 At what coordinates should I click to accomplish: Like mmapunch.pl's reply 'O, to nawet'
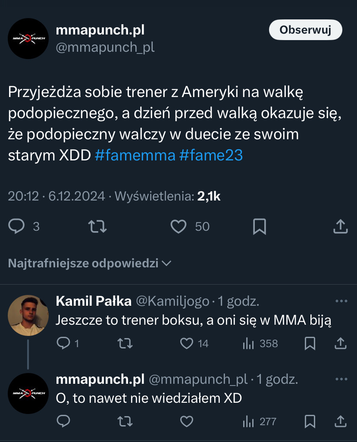(186, 421)
